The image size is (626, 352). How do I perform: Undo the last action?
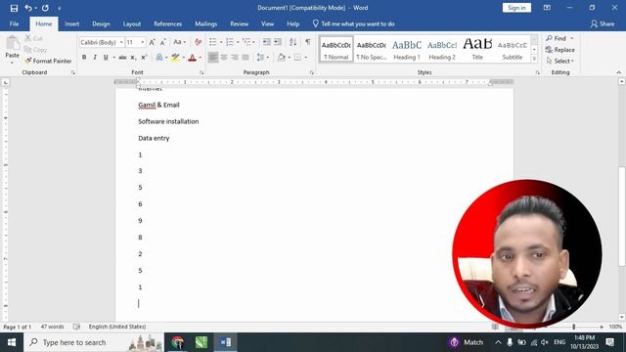28,8
